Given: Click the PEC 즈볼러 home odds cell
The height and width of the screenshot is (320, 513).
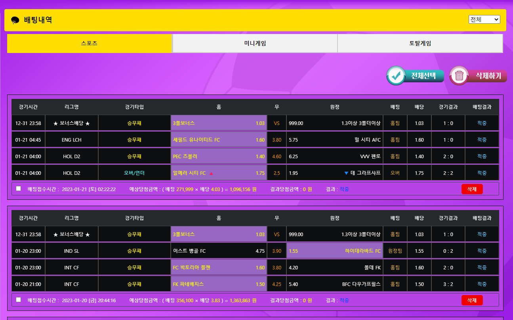Looking at the screenshot, I should click(x=219, y=157).
